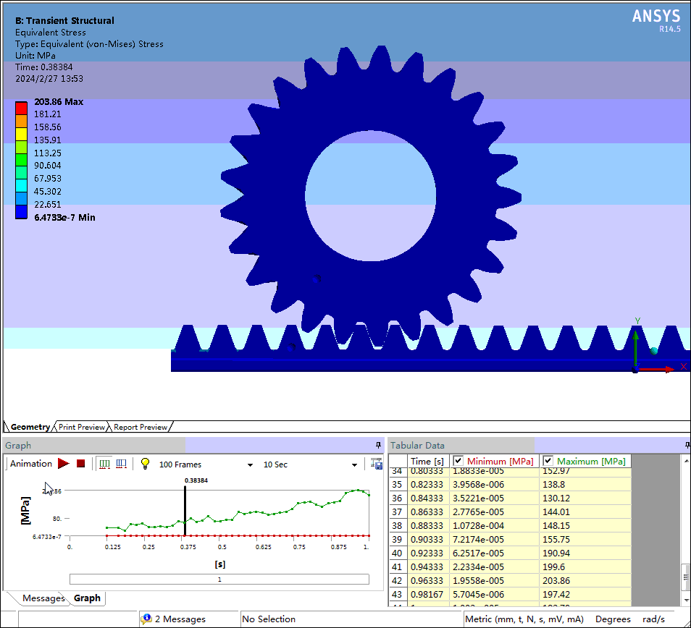Viewport: 691px width, 628px height.
Task: Click maximum value 190.94 in row 40
Action: pyautogui.click(x=556, y=553)
